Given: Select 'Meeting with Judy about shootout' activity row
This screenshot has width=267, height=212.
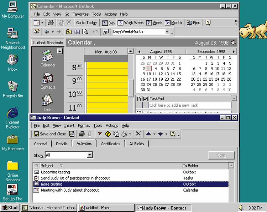Looking at the screenshot, I should tap(131, 190).
